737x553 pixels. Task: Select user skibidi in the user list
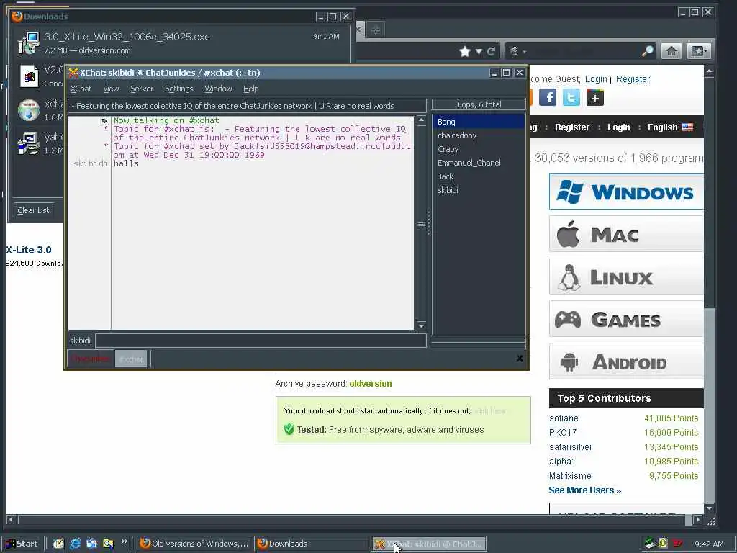pos(478,190)
